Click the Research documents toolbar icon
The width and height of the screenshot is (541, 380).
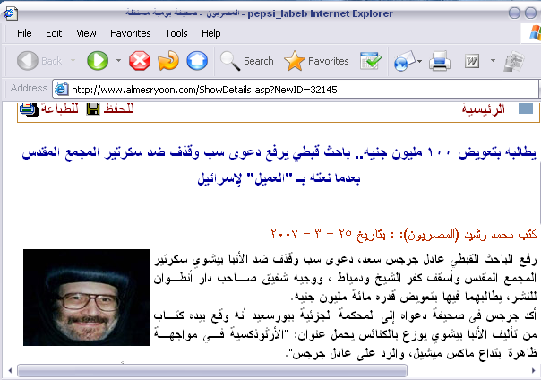514,61
